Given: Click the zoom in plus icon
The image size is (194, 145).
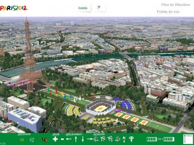Looking at the screenshot, I should click(x=55, y=139).
